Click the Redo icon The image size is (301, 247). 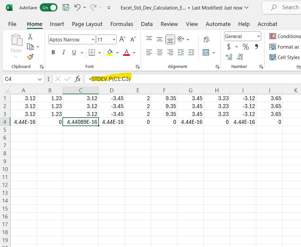[93, 8]
